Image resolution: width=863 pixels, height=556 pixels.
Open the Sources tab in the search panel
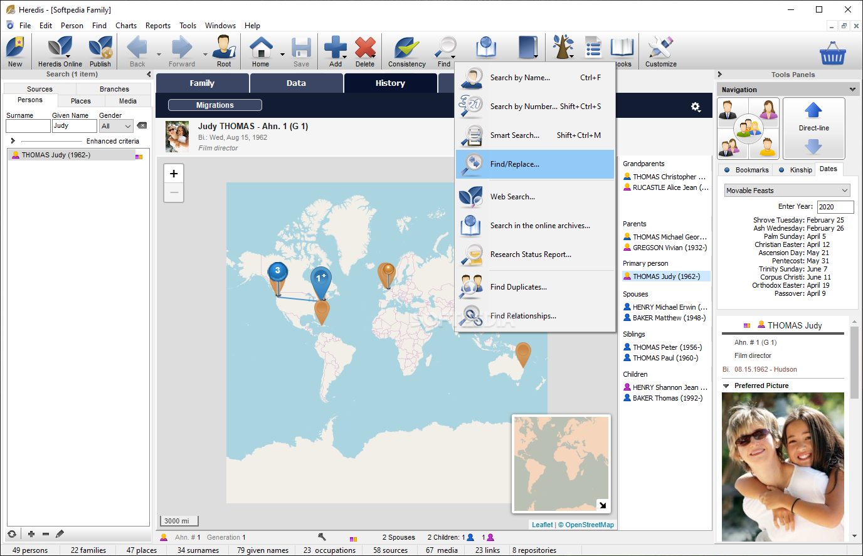click(40, 89)
